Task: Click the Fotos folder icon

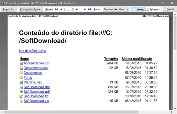Action: [21, 77]
